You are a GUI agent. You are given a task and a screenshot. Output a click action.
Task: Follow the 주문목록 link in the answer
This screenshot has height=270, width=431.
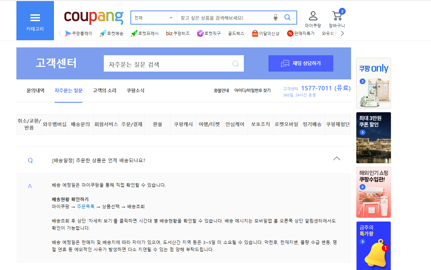(86, 207)
